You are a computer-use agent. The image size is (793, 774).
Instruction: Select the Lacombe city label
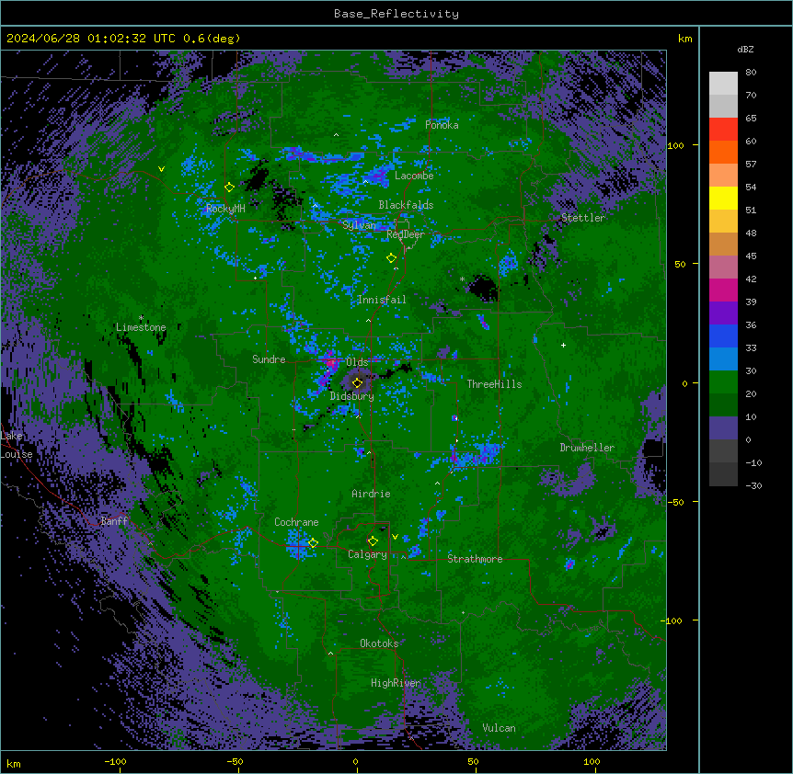414,176
